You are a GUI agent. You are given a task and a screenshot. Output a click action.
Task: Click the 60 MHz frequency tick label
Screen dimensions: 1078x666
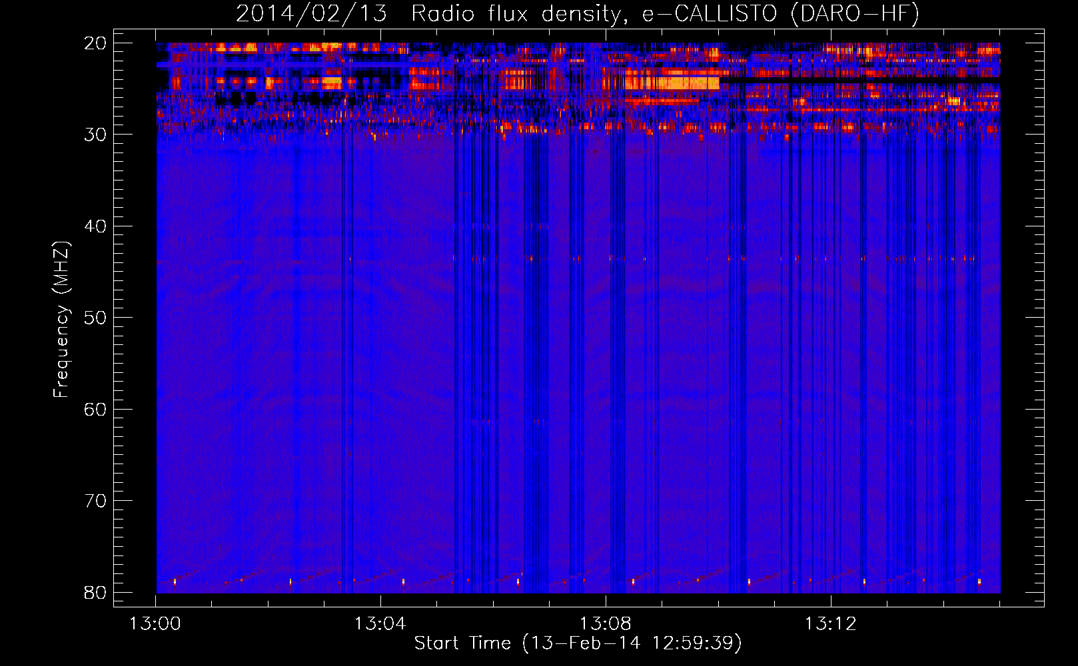(x=95, y=409)
